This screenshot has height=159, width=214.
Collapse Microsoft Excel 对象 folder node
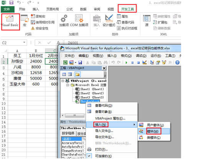tap(67, 85)
